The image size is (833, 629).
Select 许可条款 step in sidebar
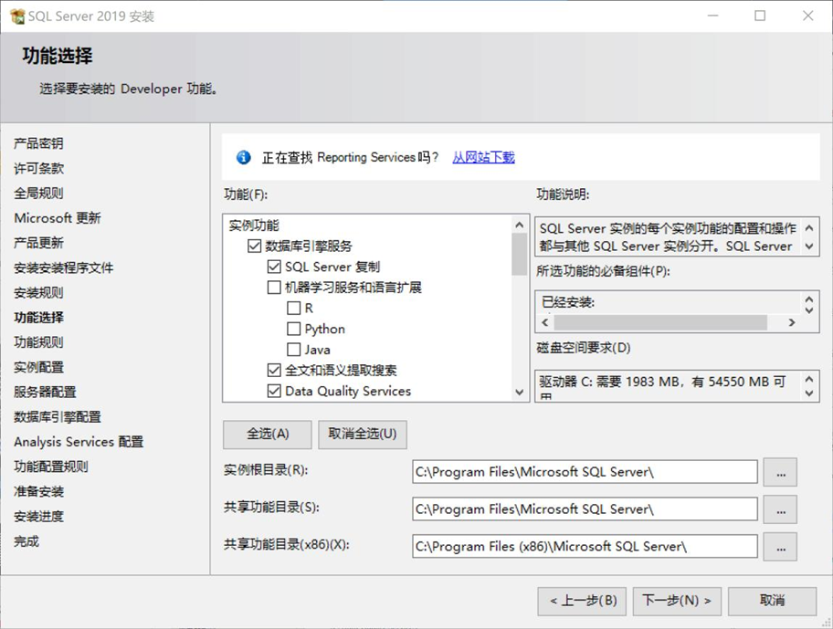click(38, 168)
